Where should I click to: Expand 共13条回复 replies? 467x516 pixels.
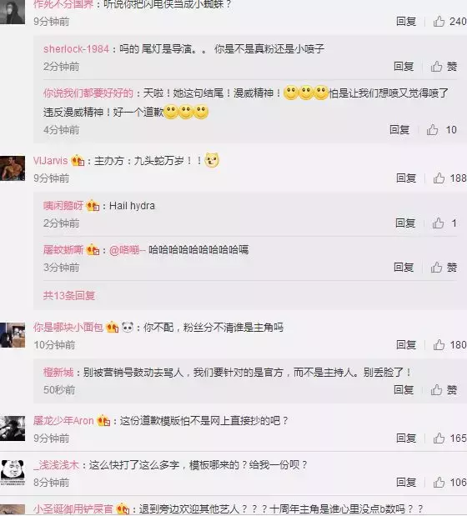coord(69,296)
